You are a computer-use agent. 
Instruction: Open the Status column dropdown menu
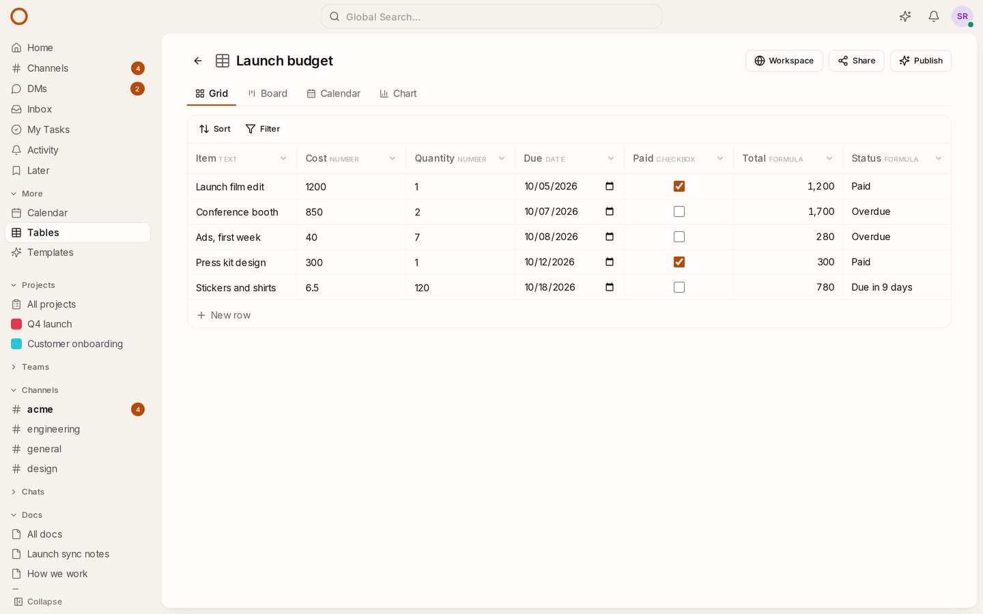tap(939, 158)
